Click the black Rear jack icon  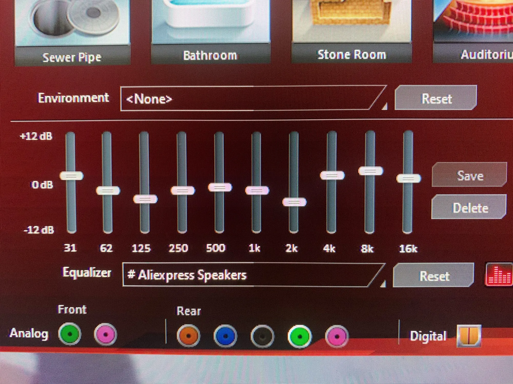tap(262, 336)
